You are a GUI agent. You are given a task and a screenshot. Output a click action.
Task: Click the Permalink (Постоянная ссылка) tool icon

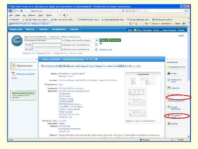[x=169, y=116]
